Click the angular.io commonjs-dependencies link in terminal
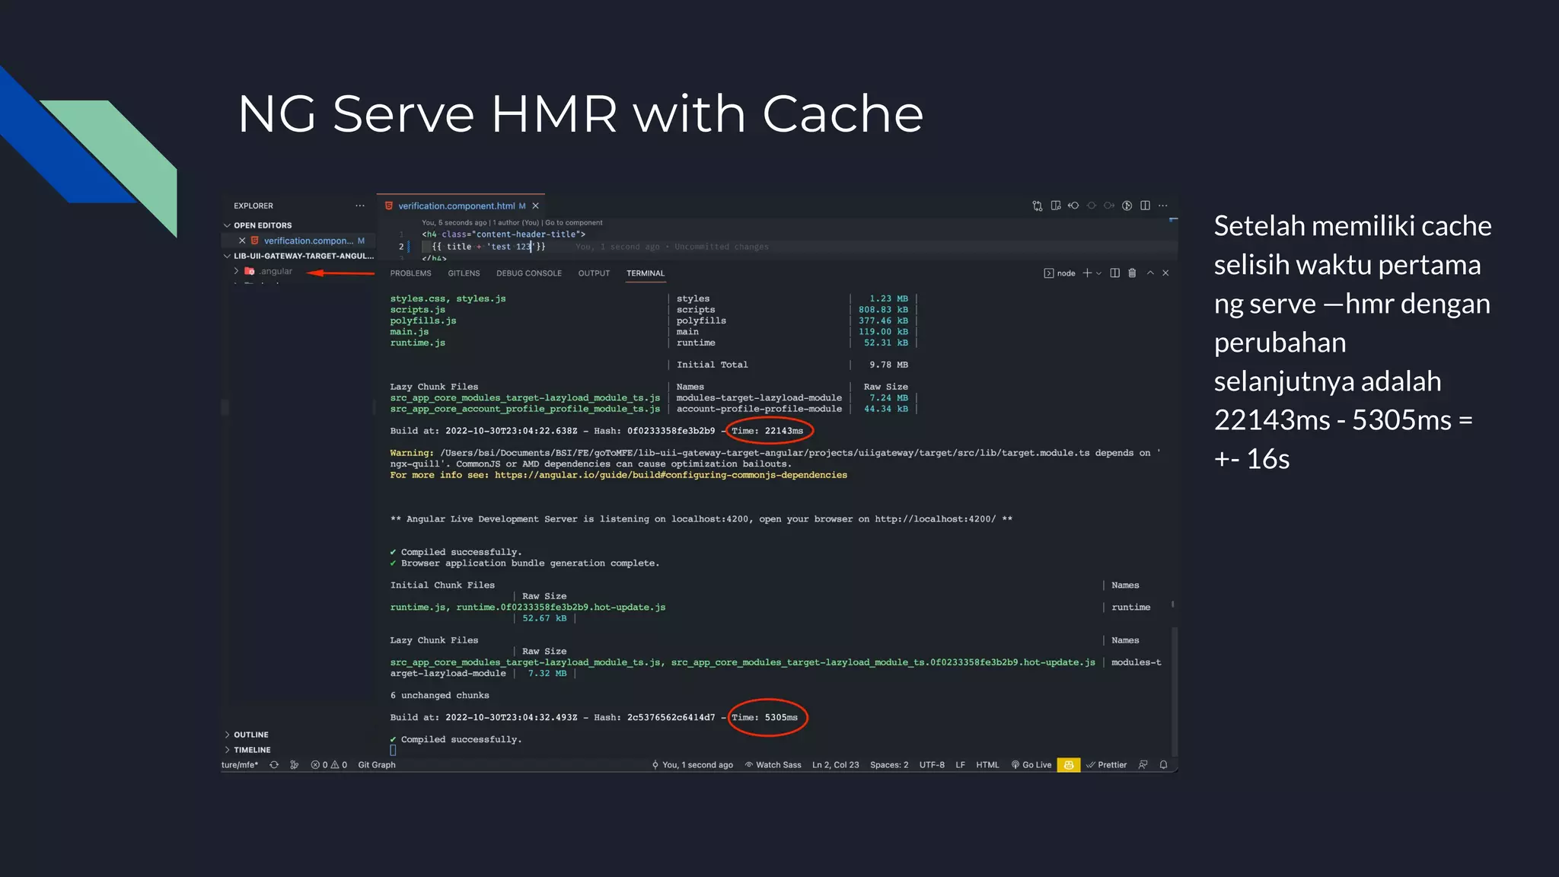Viewport: 1559px width, 877px height. tap(671, 475)
